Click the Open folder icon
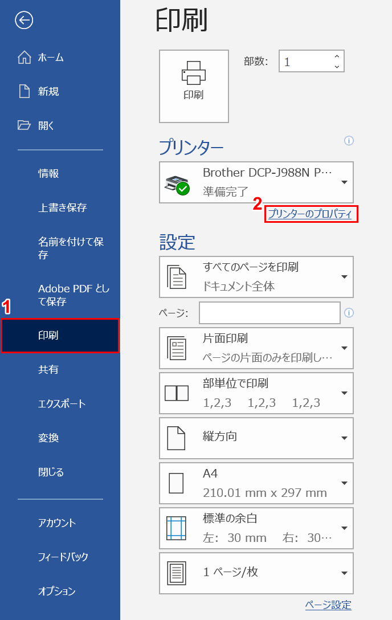Image resolution: width=392 pixels, height=620 pixels. coord(24,125)
